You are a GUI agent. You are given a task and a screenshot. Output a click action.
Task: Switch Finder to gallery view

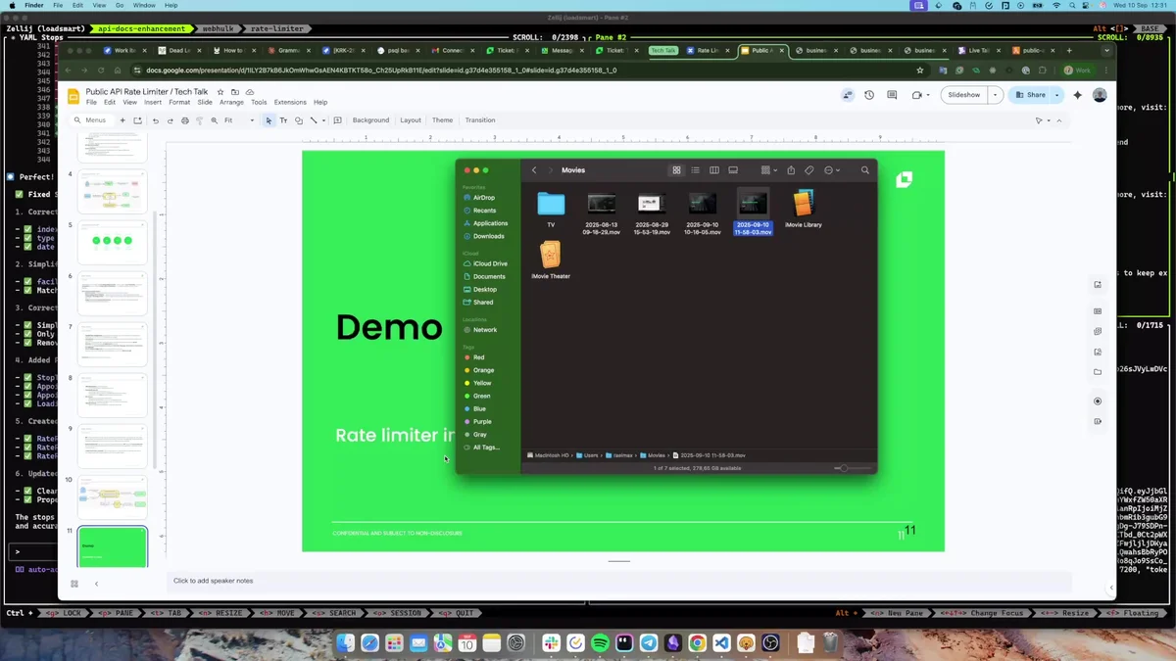click(x=733, y=170)
